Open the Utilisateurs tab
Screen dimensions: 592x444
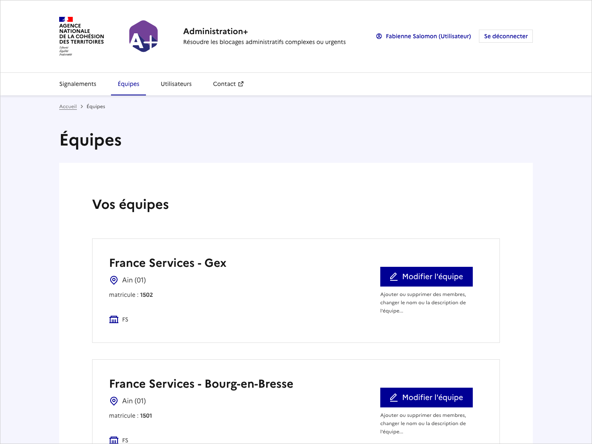pos(176,84)
